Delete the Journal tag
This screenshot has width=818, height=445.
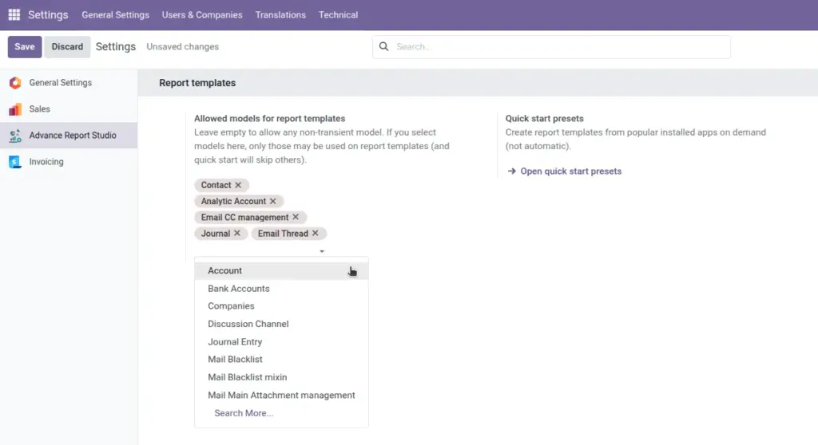click(x=236, y=234)
